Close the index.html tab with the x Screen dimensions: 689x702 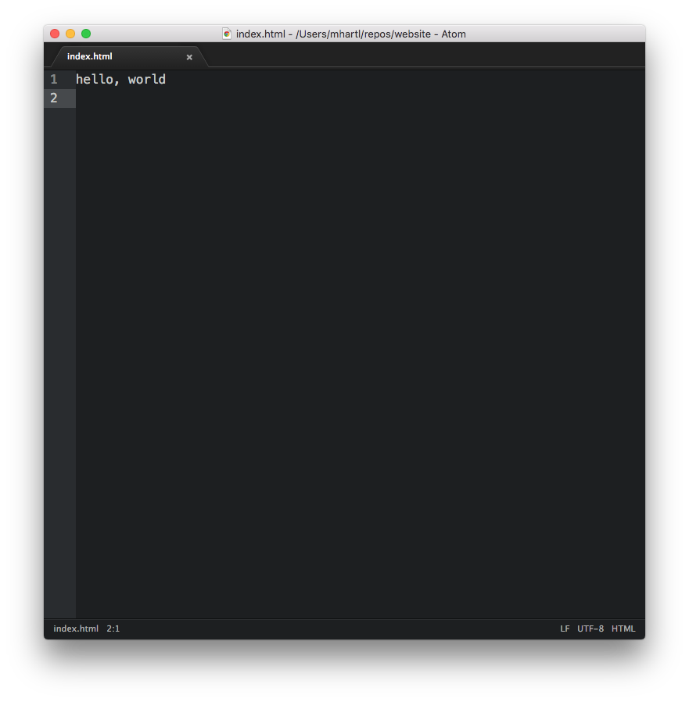click(189, 56)
